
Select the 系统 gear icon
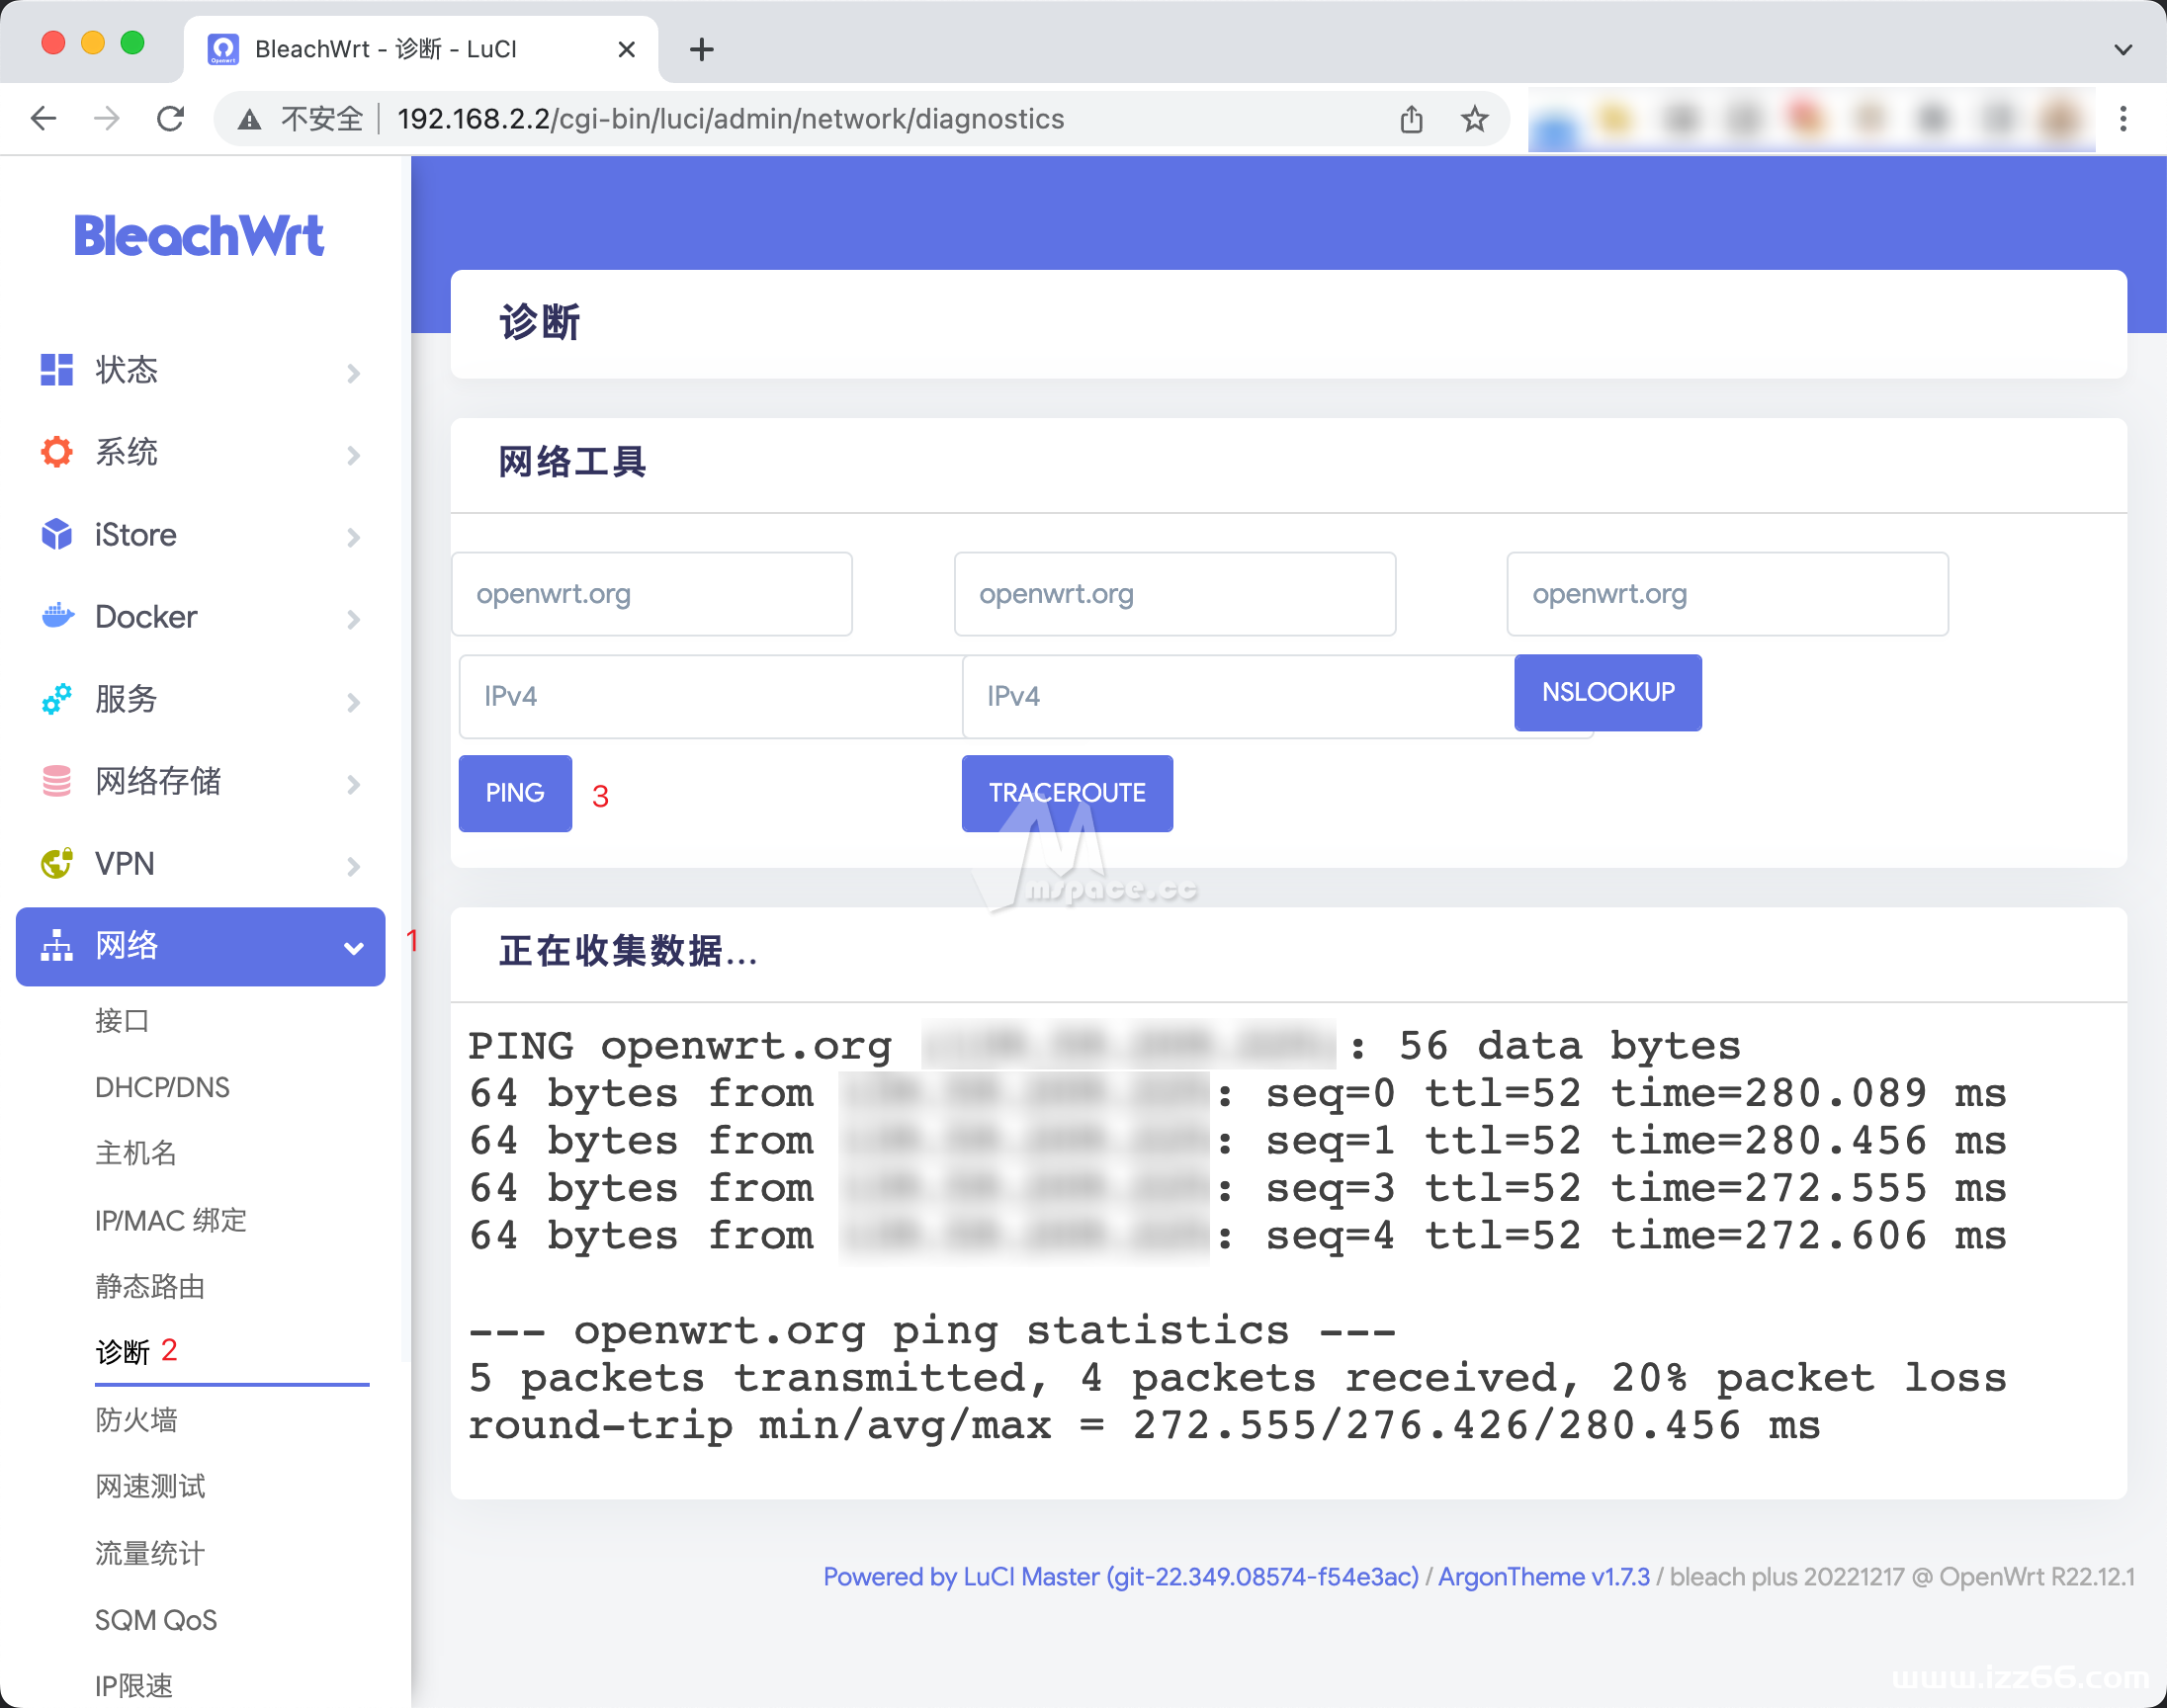tap(56, 452)
